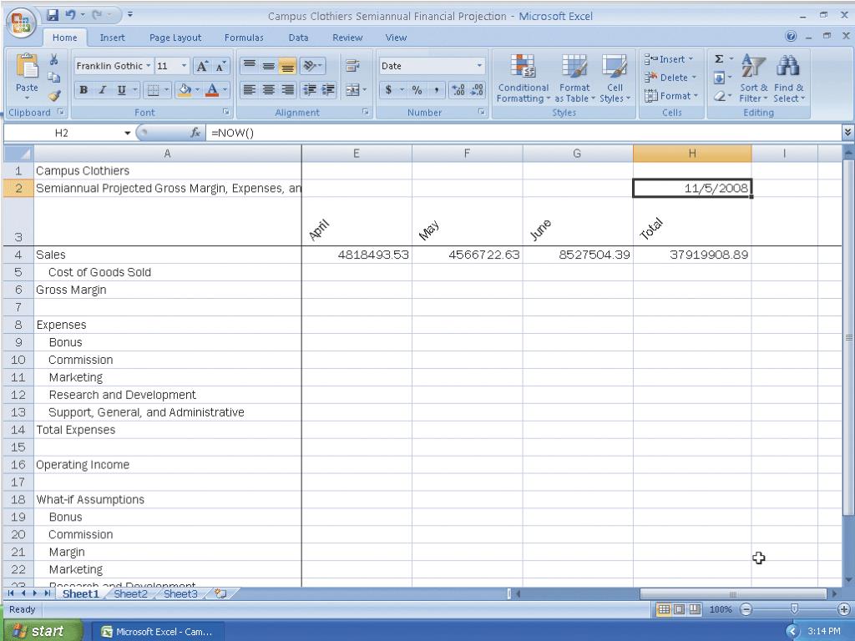Apply red Font Color swatch

tap(213, 89)
